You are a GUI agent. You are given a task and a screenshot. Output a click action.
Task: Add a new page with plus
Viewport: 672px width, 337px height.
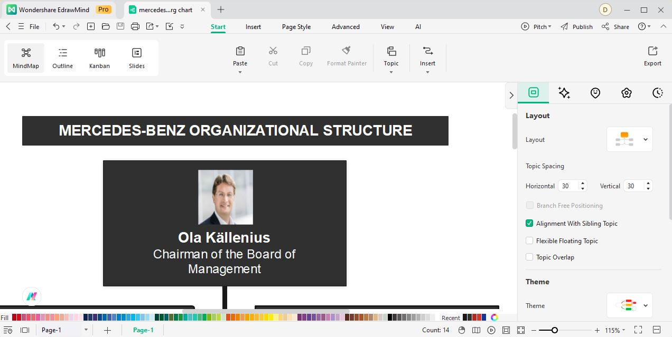click(x=107, y=330)
